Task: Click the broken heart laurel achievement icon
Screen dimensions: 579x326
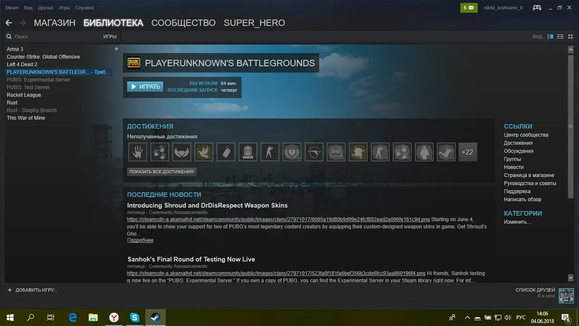Action: [x=292, y=152]
